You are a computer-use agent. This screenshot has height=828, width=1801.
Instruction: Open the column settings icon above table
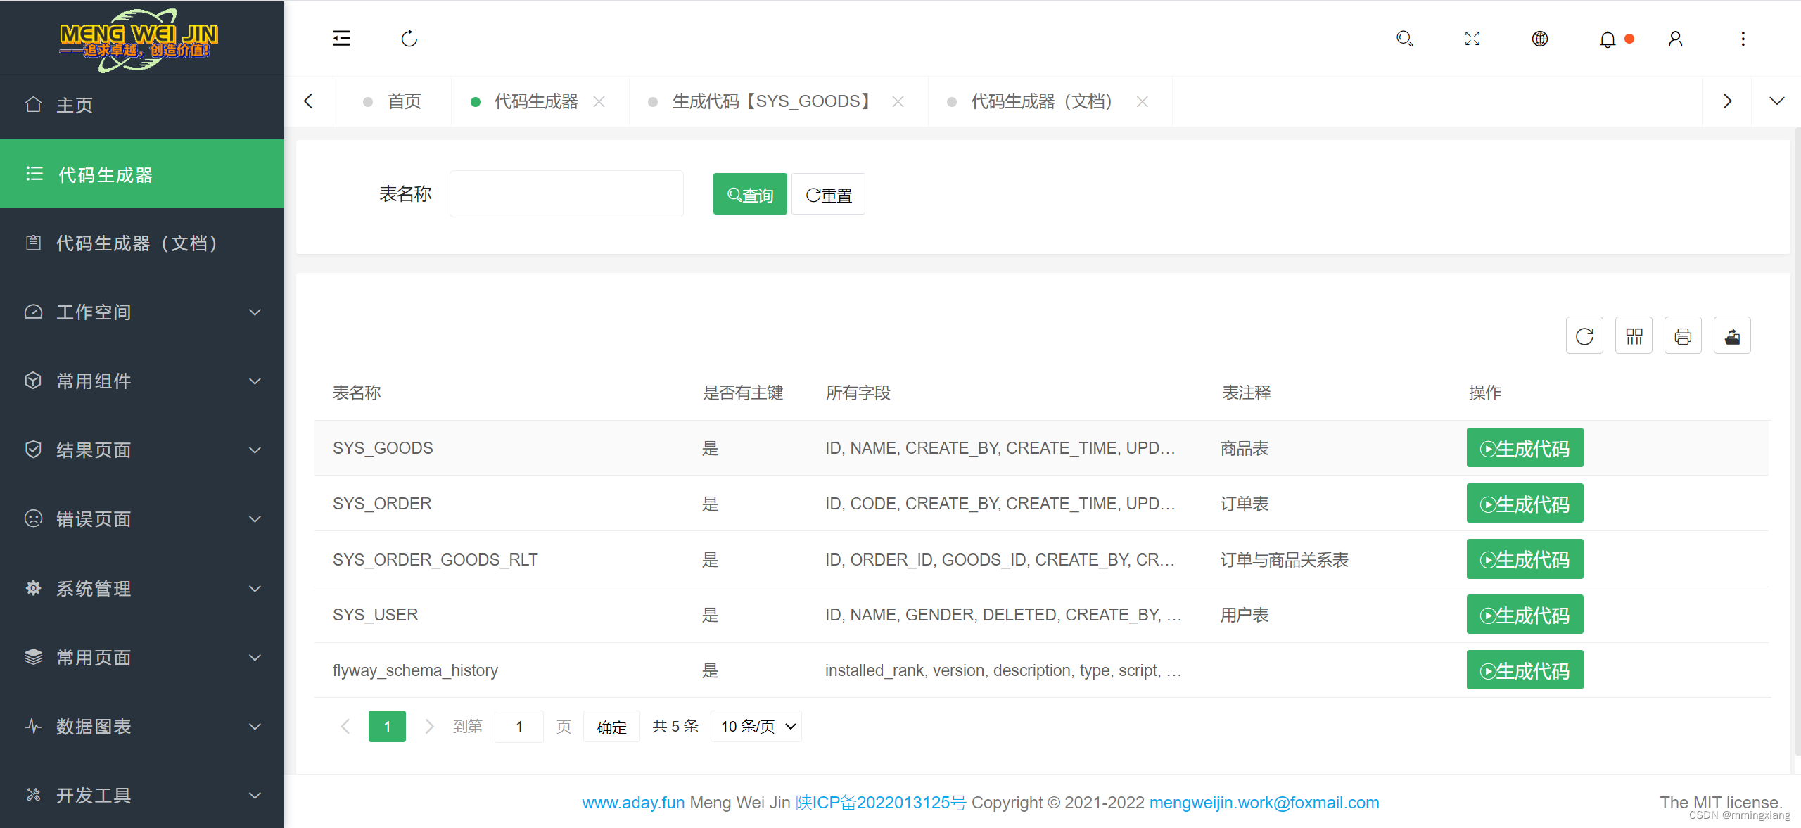click(x=1634, y=336)
